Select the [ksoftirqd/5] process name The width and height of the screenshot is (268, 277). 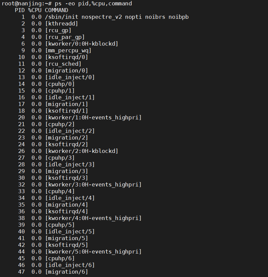click(x=67, y=245)
